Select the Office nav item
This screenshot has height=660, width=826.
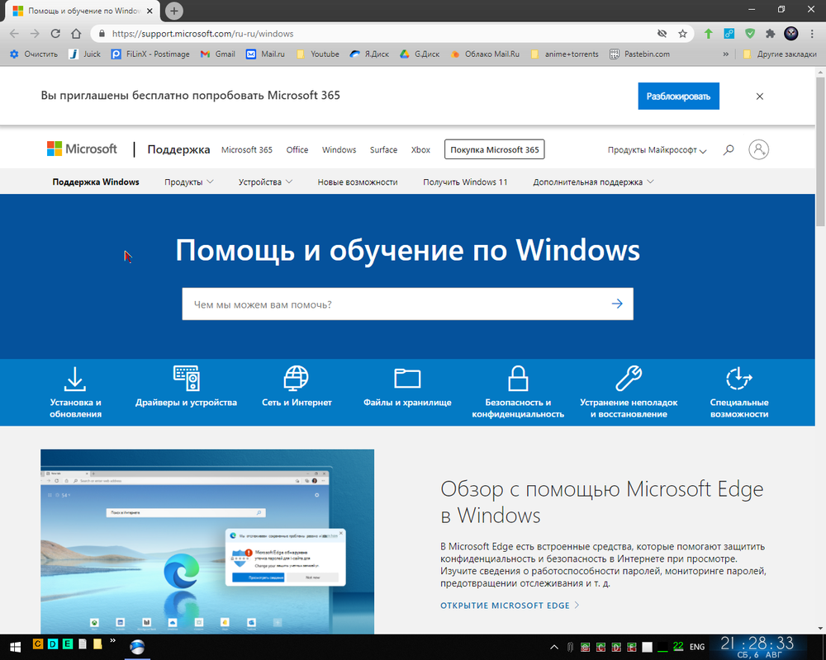tap(297, 150)
